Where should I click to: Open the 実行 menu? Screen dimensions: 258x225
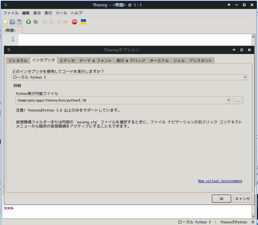[x=48, y=13]
